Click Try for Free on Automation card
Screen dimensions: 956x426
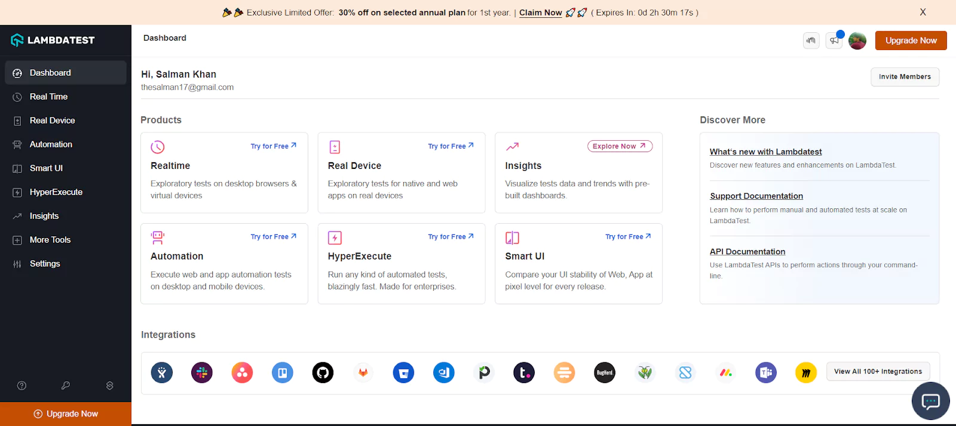pos(274,237)
